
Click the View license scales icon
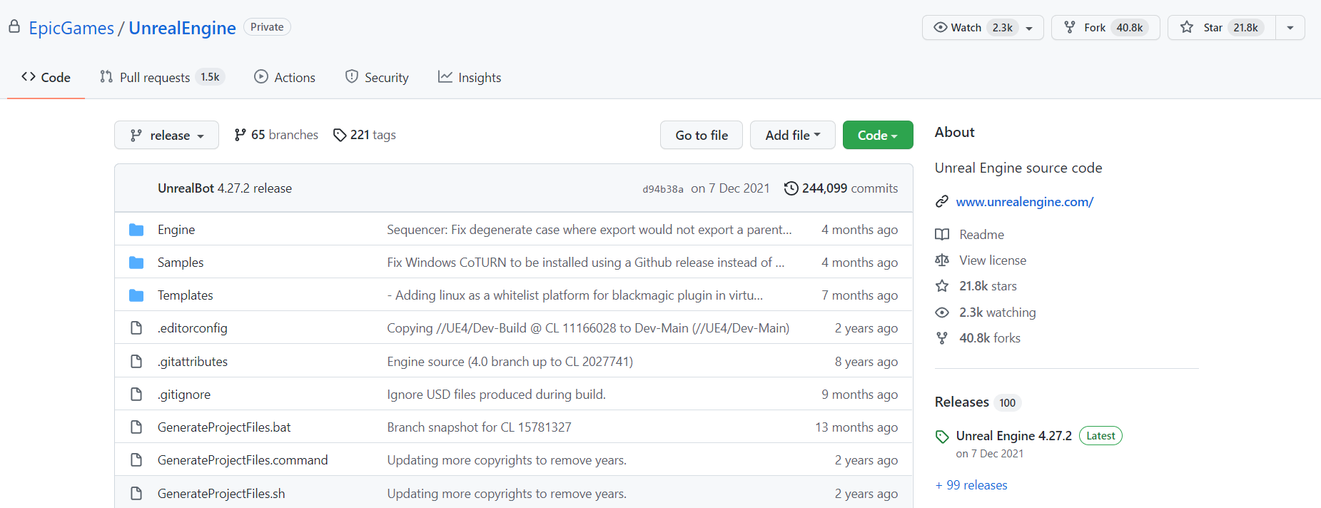[942, 260]
